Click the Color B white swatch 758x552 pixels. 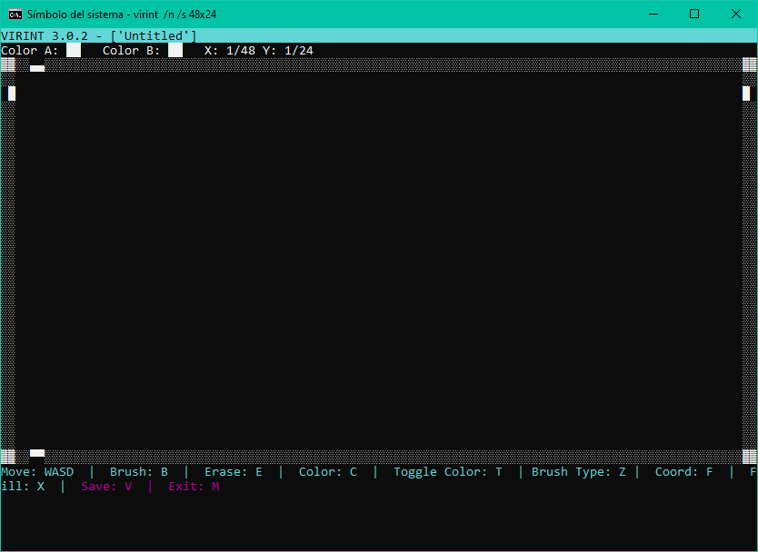[x=175, y=50]
